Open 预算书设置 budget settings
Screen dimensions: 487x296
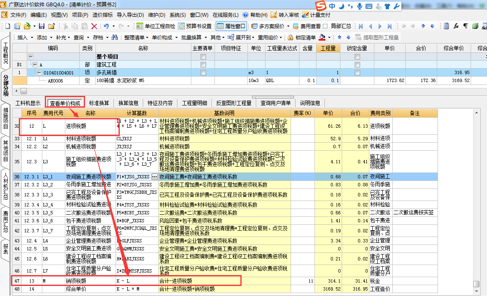click(x=195, y=26)
